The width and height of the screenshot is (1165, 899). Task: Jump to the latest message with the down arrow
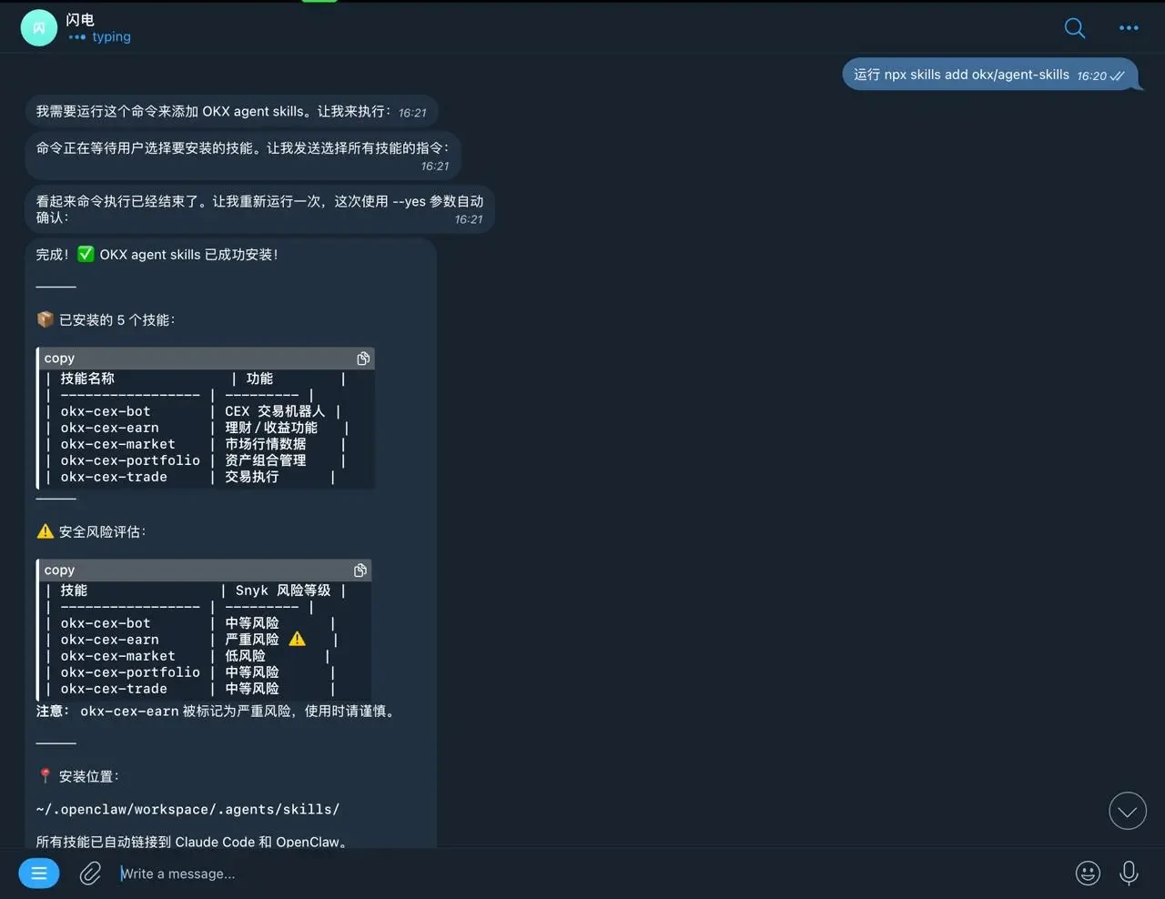[x=1128, y=811]
